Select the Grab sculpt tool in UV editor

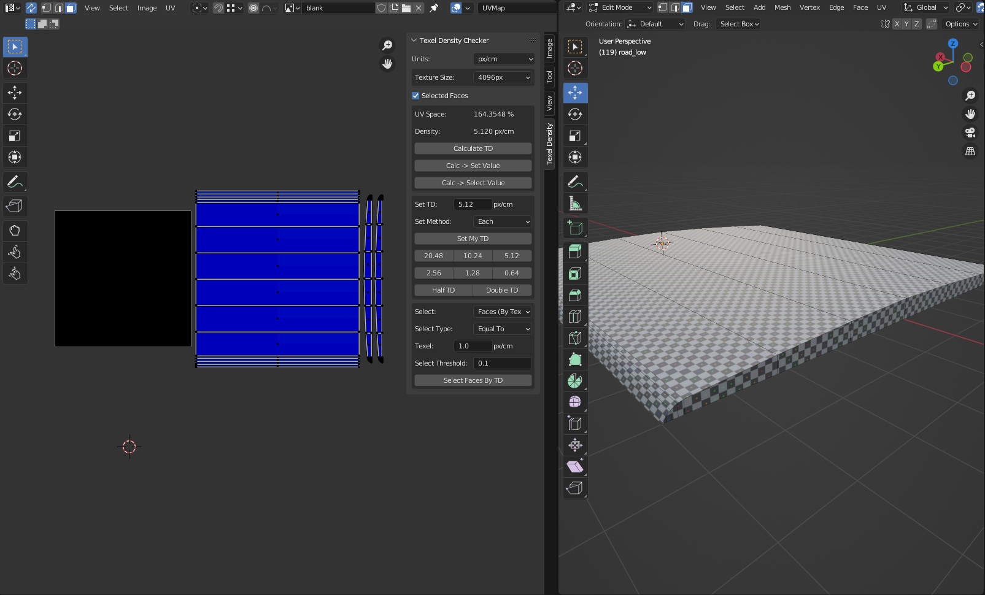(x=15, y=231)
